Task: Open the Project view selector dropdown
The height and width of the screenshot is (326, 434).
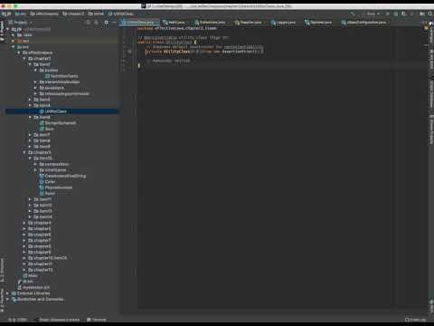Action: [x=21, y=23]
